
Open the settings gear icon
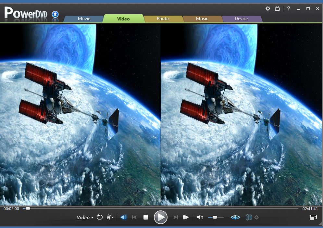(268, 8)
